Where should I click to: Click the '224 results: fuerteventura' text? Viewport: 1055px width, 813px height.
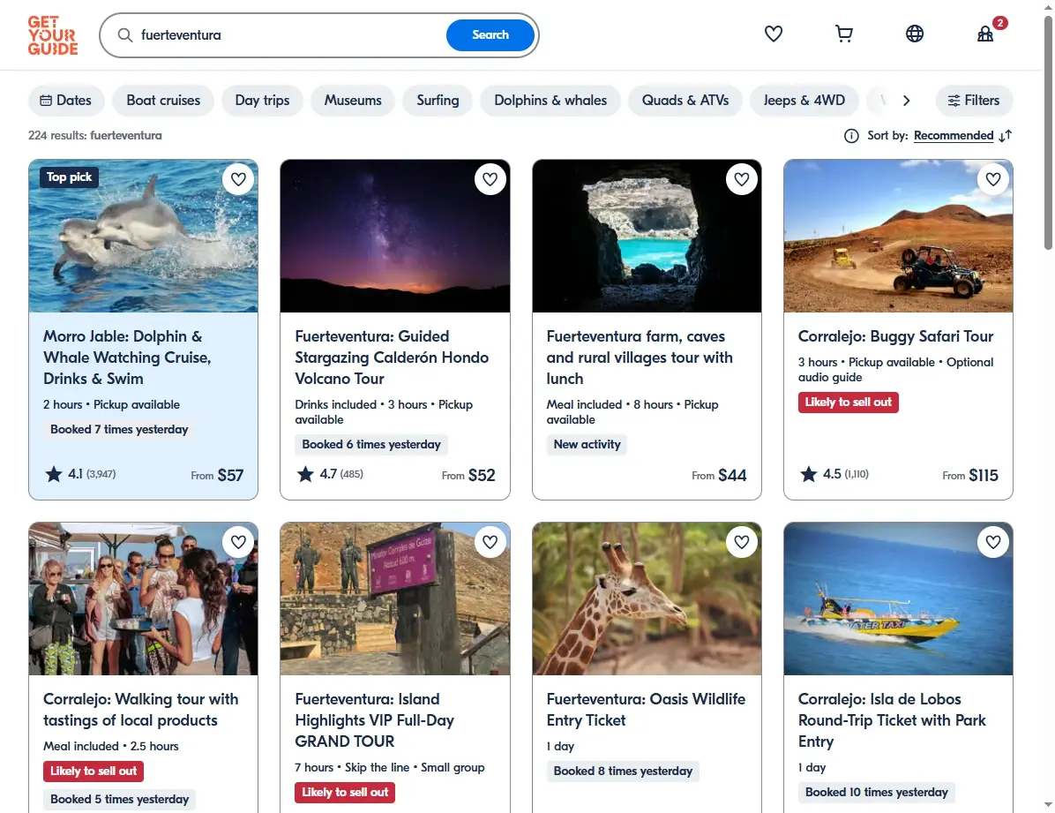coord(95,135)
